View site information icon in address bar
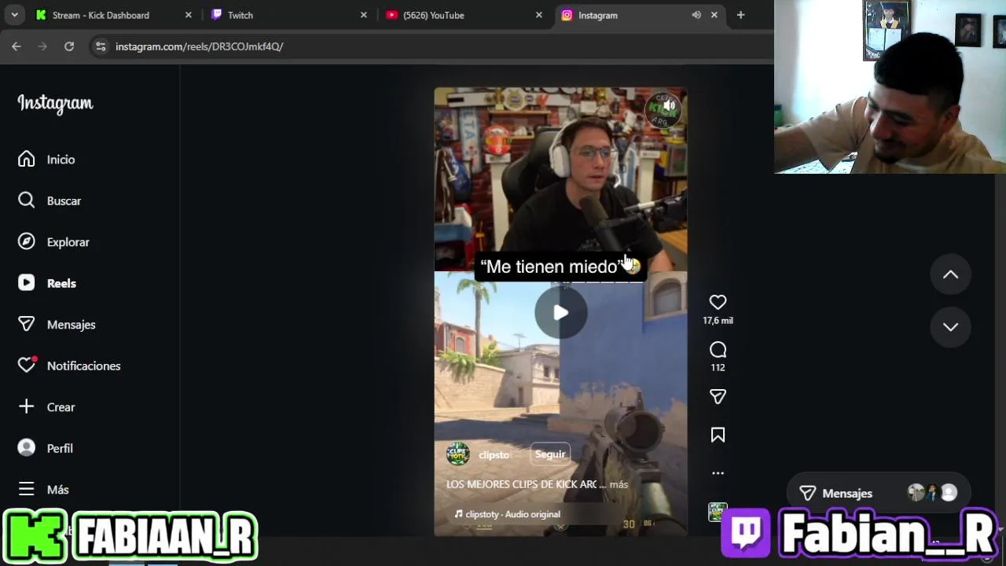 click(101, 46)
